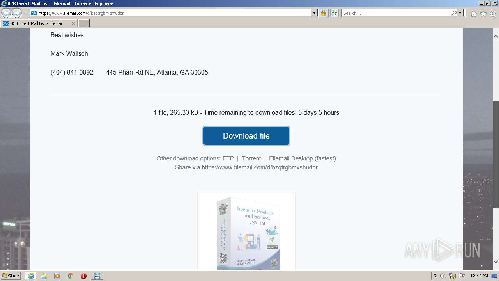Open the Opera taskbar icon

point(83,276)
